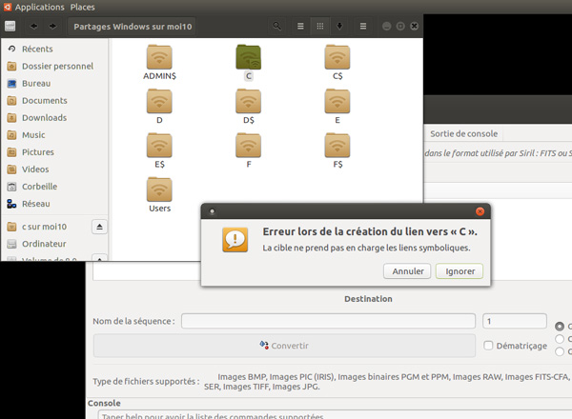Open Bureau in sidebar
Screen dimensions: 572x419
pyautogui.click(x=36, y=84)
